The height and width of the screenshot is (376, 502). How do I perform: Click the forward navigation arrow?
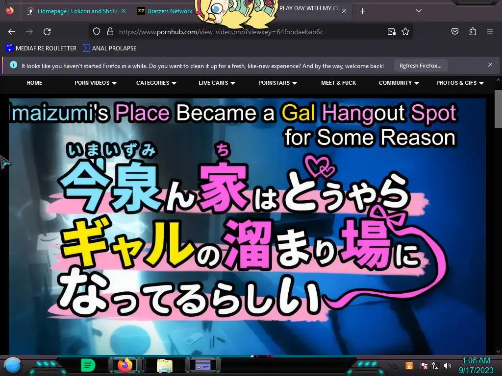(29, 32)
